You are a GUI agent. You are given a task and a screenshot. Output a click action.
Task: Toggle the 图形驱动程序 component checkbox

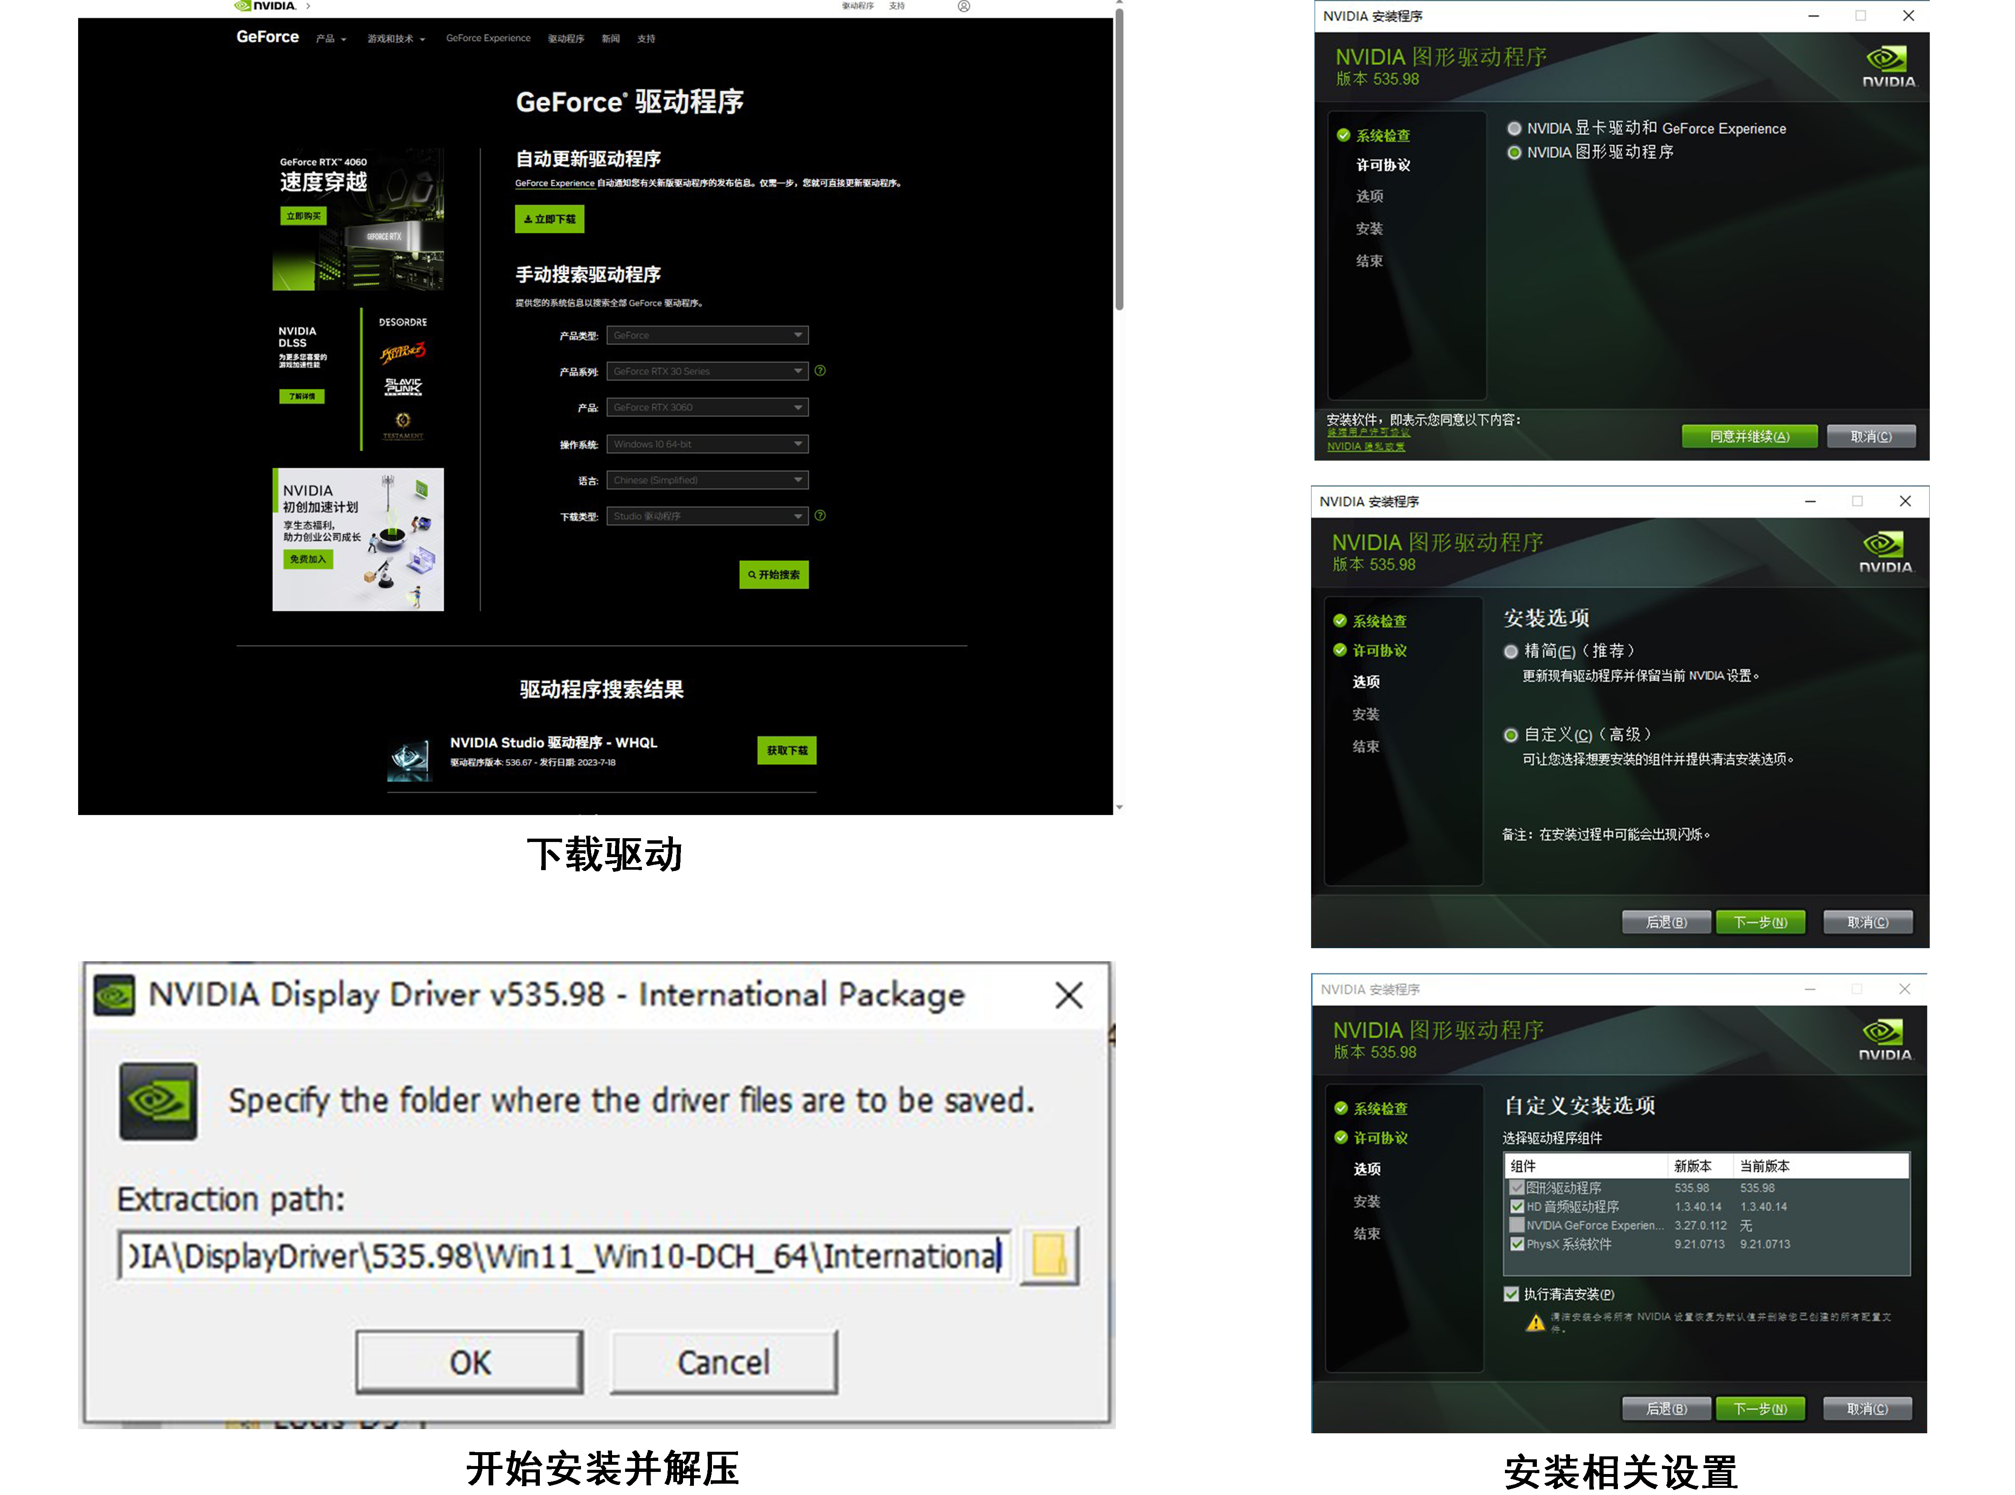(x=1518, y=1188)
